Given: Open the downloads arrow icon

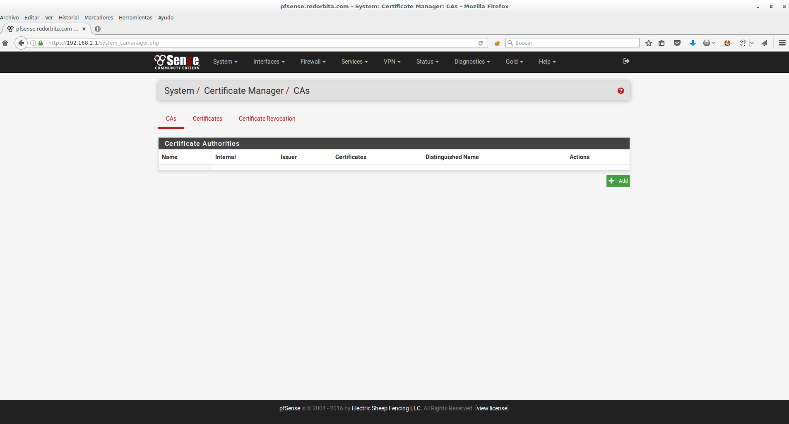Looking at the screenshot, I should pos(693,43).
